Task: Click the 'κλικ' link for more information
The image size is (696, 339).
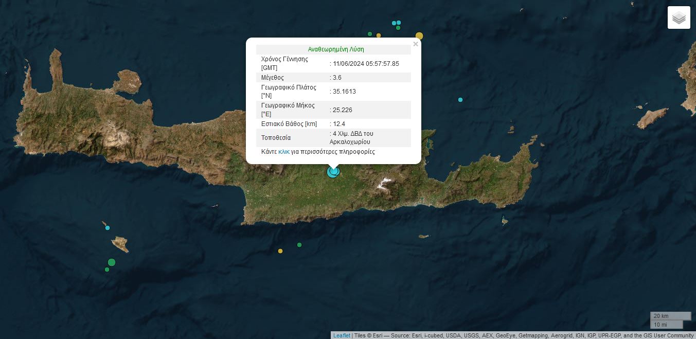Action: [x=284, y=152]
